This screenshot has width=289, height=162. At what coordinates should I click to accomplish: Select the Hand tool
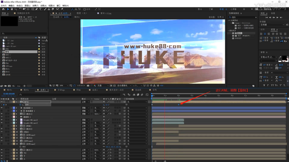click(12, 9)
